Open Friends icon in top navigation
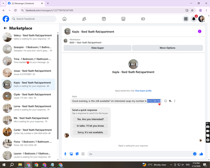Viewport: 210px width, 168px height. (x=84, y=19)
